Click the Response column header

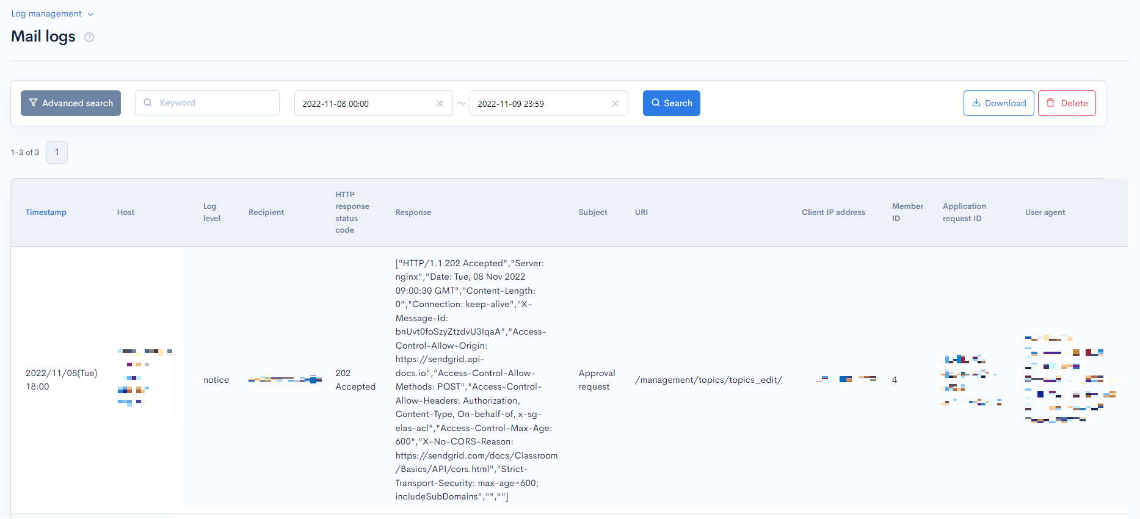pos(413,212)
